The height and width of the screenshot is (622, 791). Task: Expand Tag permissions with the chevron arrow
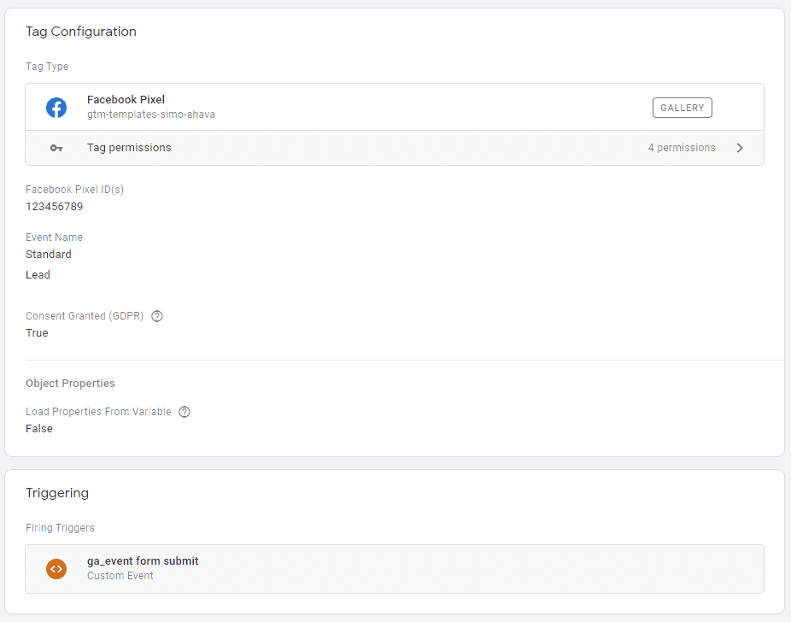point(740,148)
